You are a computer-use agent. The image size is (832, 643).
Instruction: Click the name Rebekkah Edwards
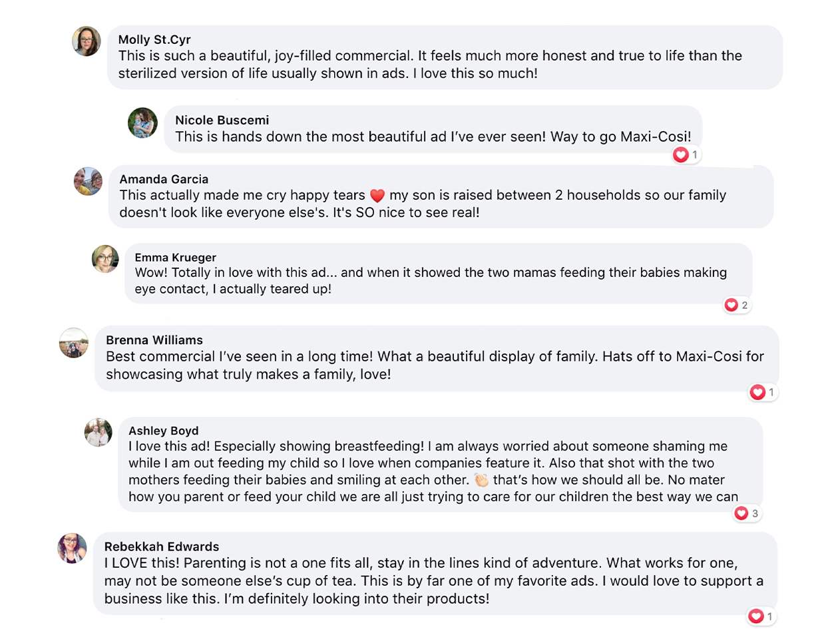point(162,546)
